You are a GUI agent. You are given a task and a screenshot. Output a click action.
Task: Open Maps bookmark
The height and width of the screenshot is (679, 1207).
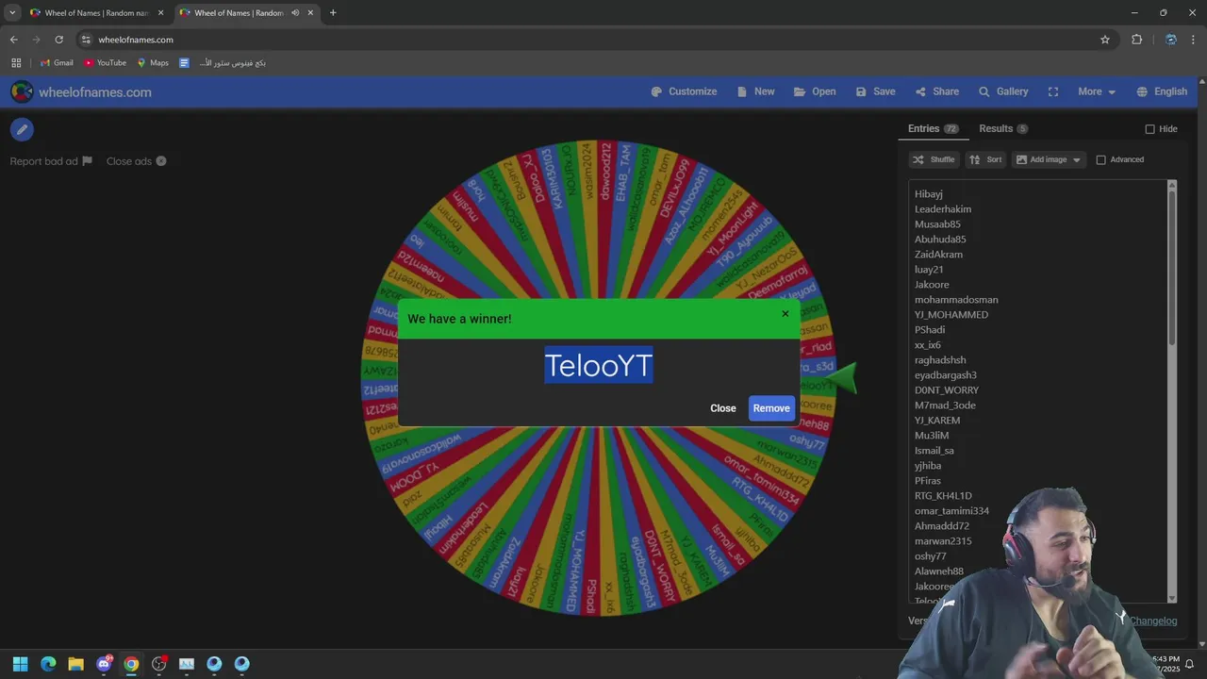tap(153, 63)
